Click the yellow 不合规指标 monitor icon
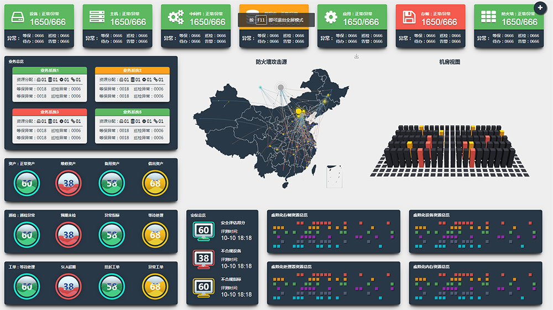 (x=204, y=287)
